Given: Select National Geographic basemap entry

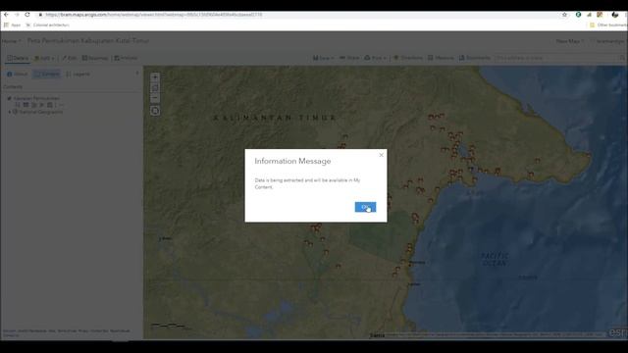Looking at the screenshot, I should (40, 112).
